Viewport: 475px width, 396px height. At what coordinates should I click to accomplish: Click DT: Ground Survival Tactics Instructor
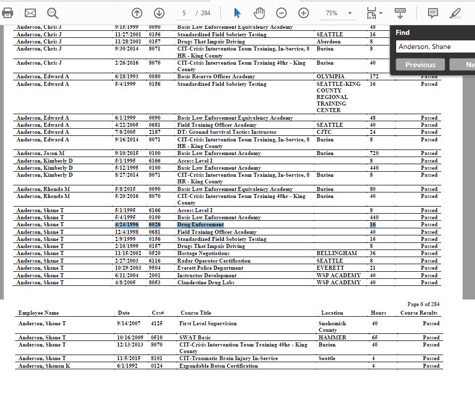227,132
